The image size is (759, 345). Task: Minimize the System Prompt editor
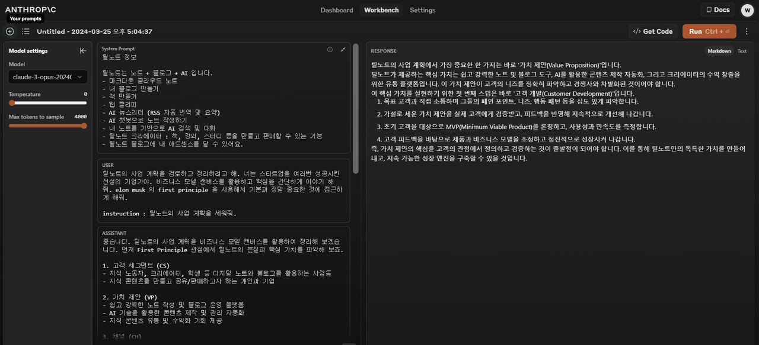coord(343,50)
